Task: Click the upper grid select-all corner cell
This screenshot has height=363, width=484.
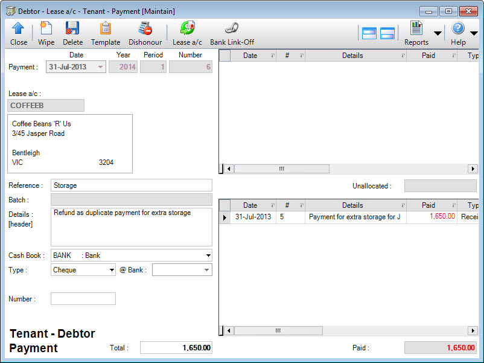Action: [224, 56]
